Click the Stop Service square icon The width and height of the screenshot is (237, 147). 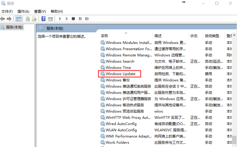[73, 19]
